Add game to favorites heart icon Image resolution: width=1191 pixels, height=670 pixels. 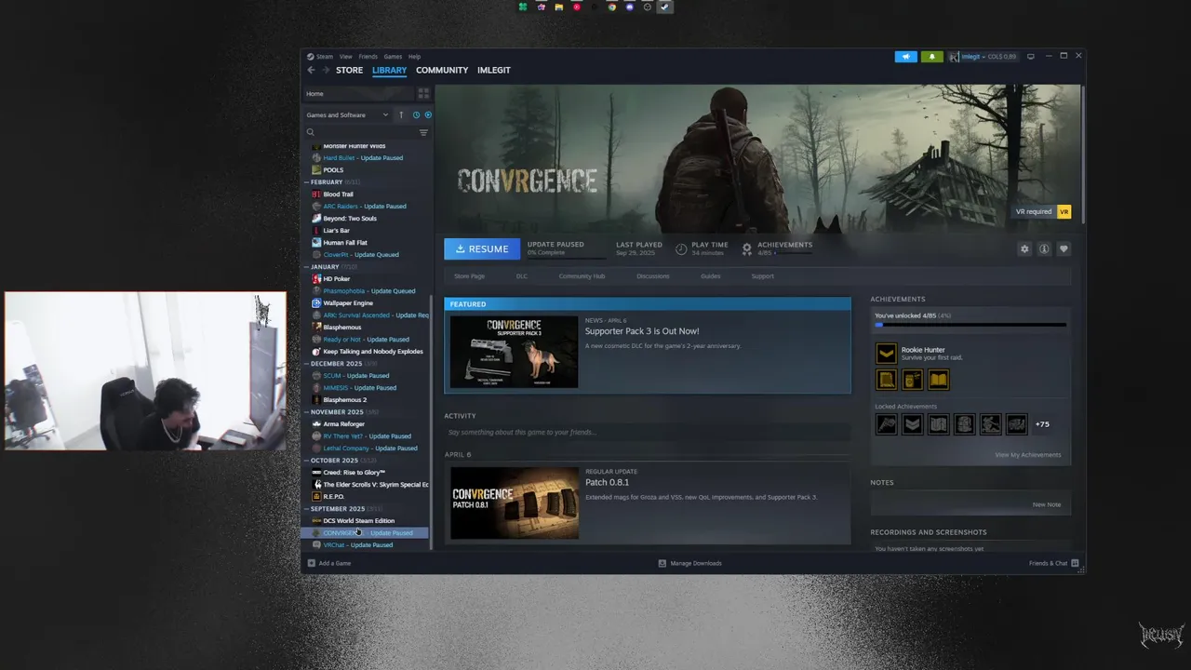pyautogui.click(x=1064, y=248)
